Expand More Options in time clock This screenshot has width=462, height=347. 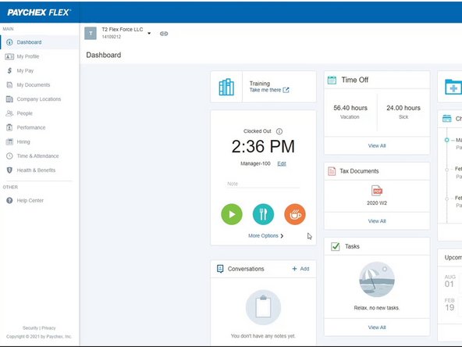266,236
